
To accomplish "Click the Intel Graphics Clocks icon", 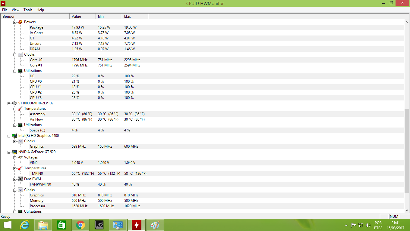I will click(20, 141).
